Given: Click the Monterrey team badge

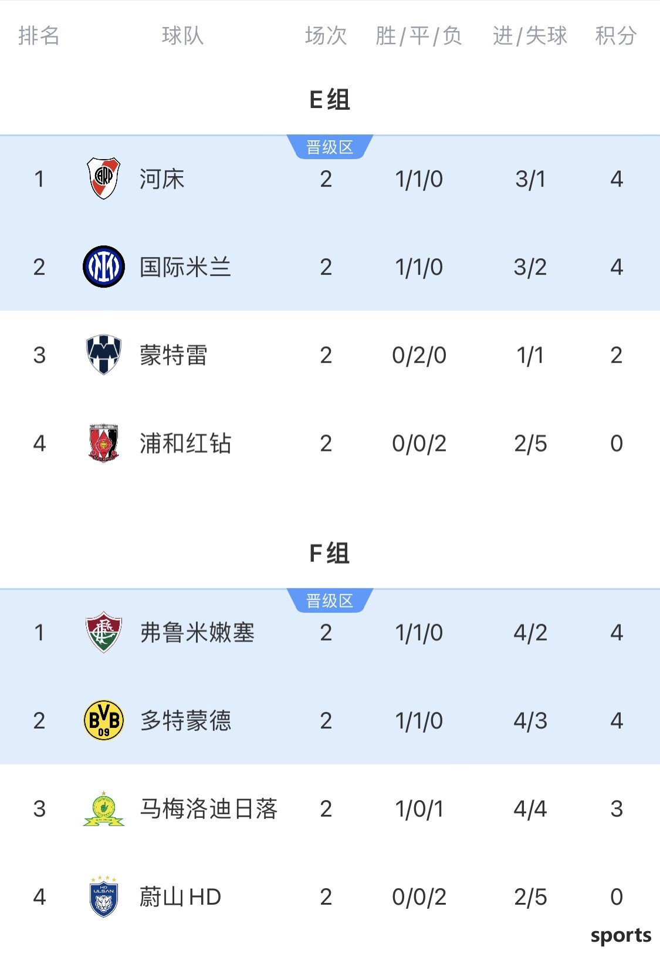Looking at the screenshot, I should (104, 355).
